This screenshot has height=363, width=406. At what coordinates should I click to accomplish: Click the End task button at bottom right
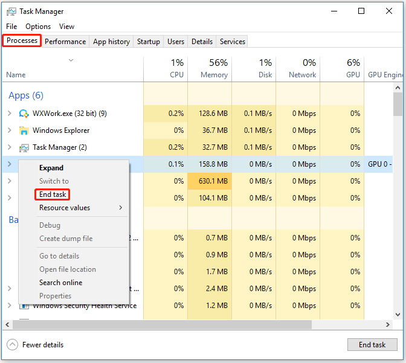pyautogui.click(x=372, y=345)
